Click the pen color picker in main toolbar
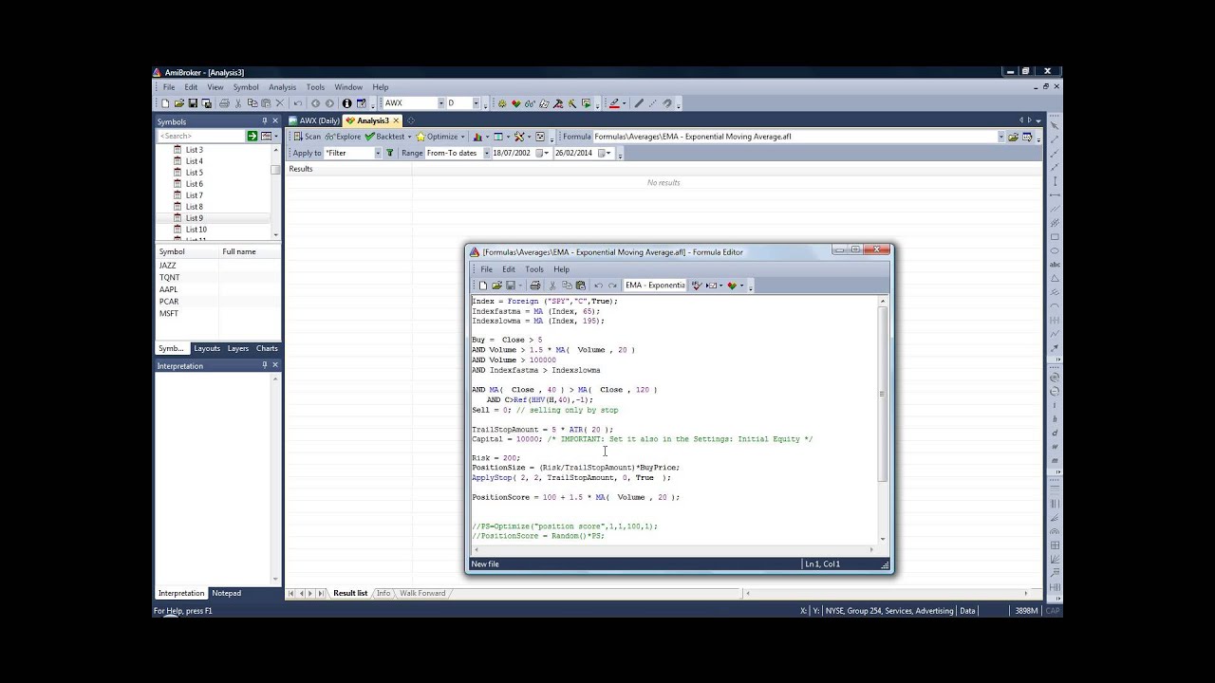The width and height of the screenshot is (1215, 683). coord(614,103)
